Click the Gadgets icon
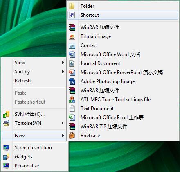This screenshot has height=172, width=180. click(x=7, y=157)
